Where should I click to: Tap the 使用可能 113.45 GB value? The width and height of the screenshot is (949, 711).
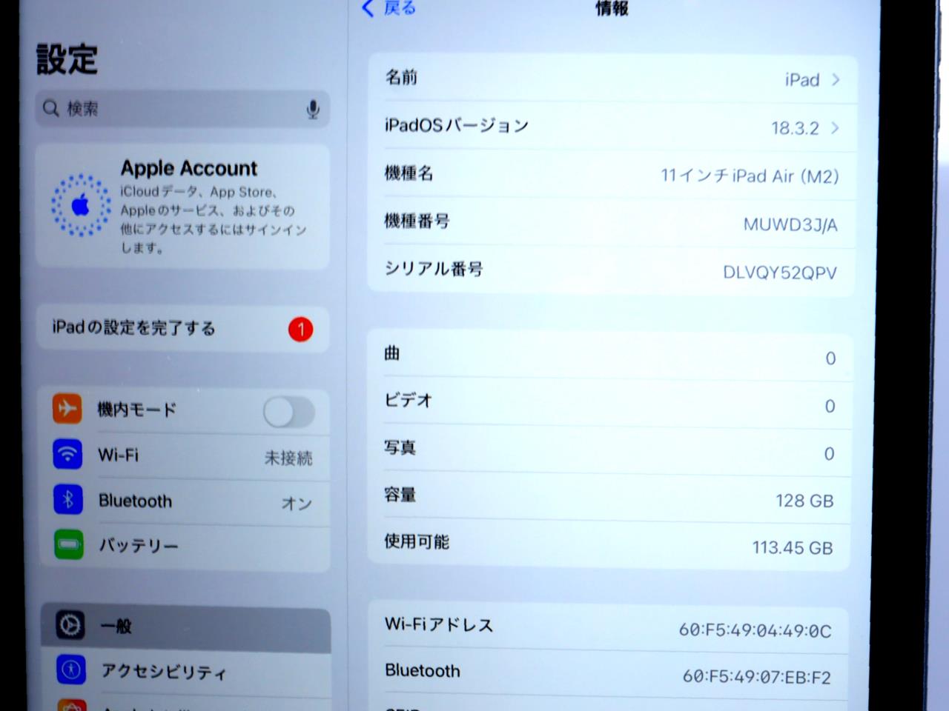coord(793,548)
